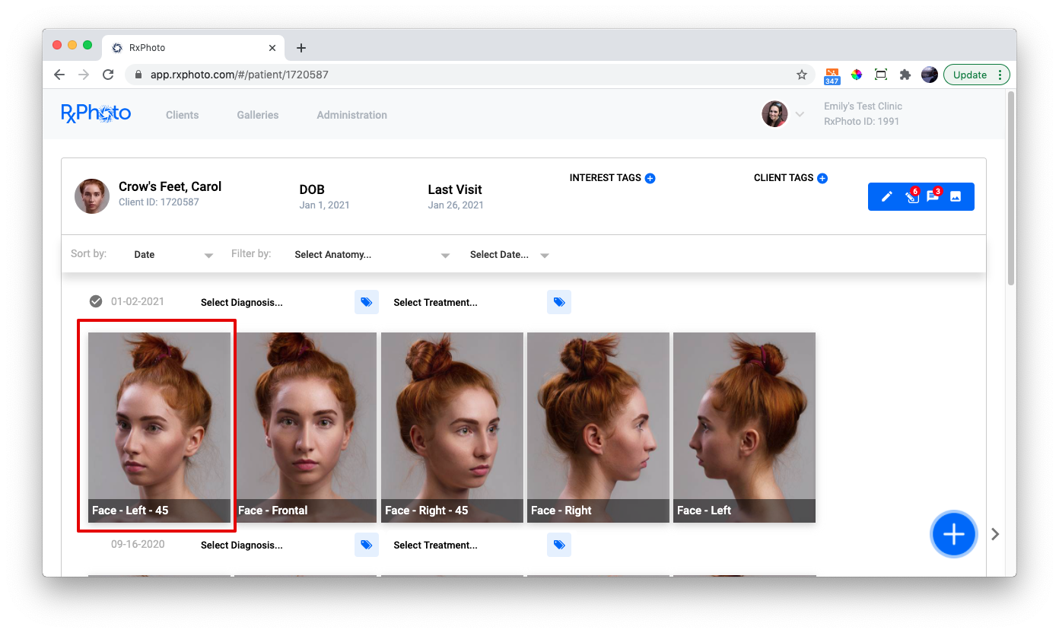Viewport: 1059px width, 633px height.
Task: Click the blue floating add plus button
Action: pyautogui.click(x=953, y=534)
